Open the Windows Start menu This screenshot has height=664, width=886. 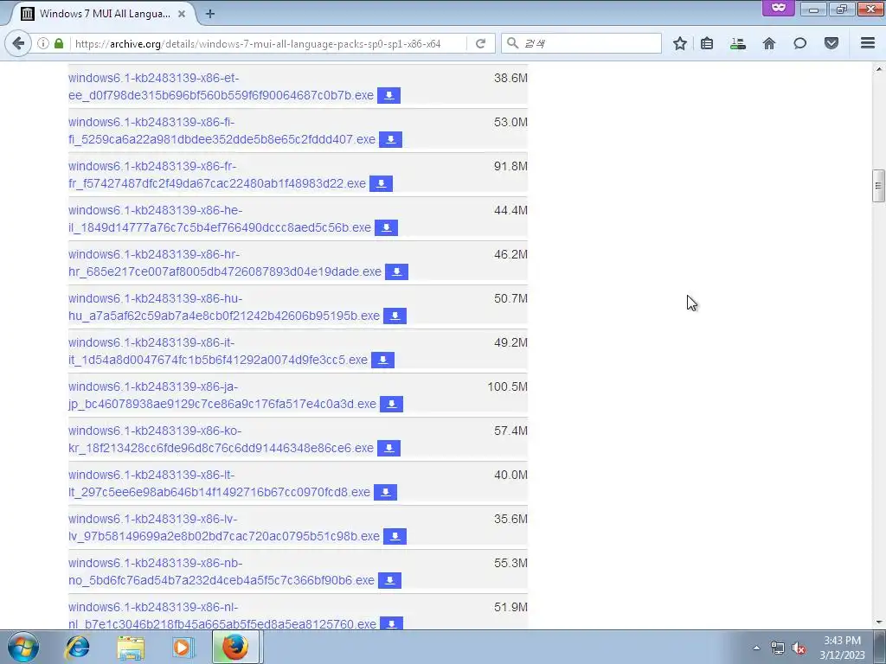pyautogui.click(x=23, y=647)
